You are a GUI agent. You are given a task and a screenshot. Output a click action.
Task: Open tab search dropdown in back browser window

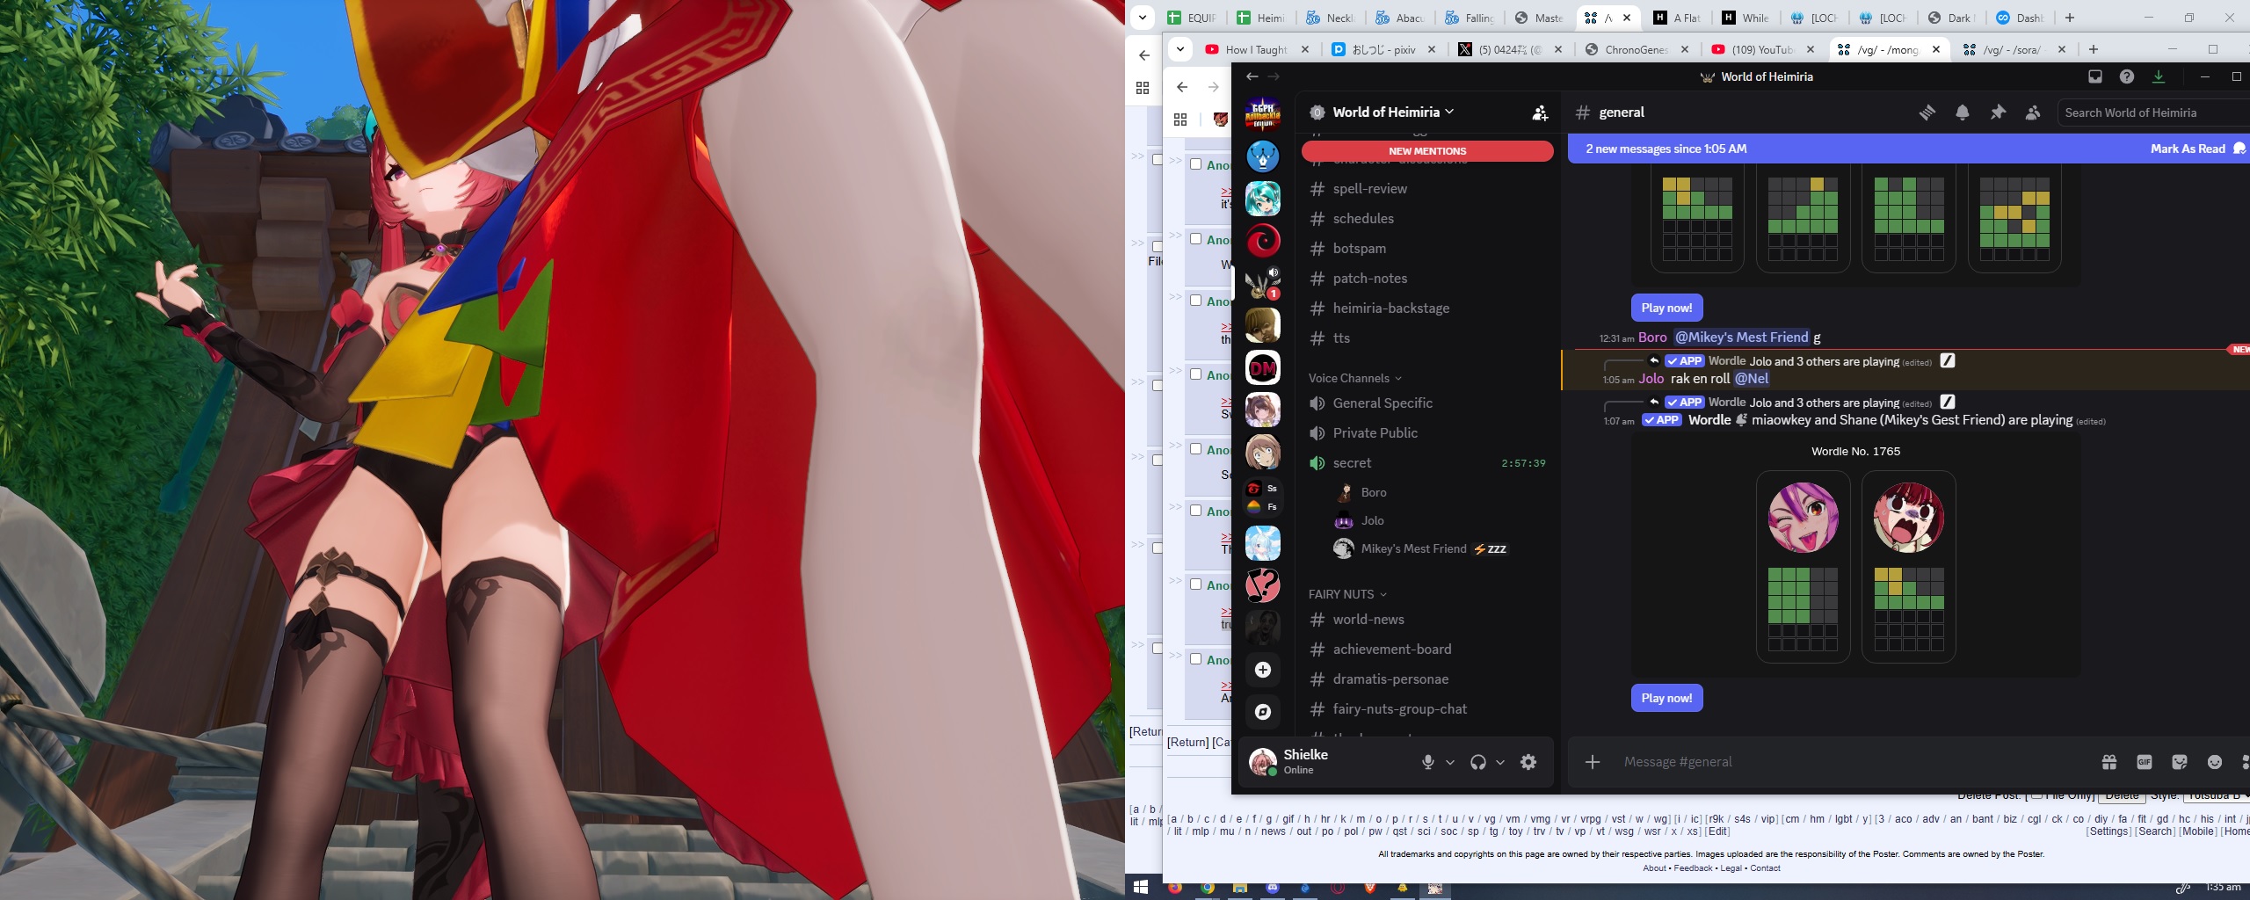(1142, 17)
